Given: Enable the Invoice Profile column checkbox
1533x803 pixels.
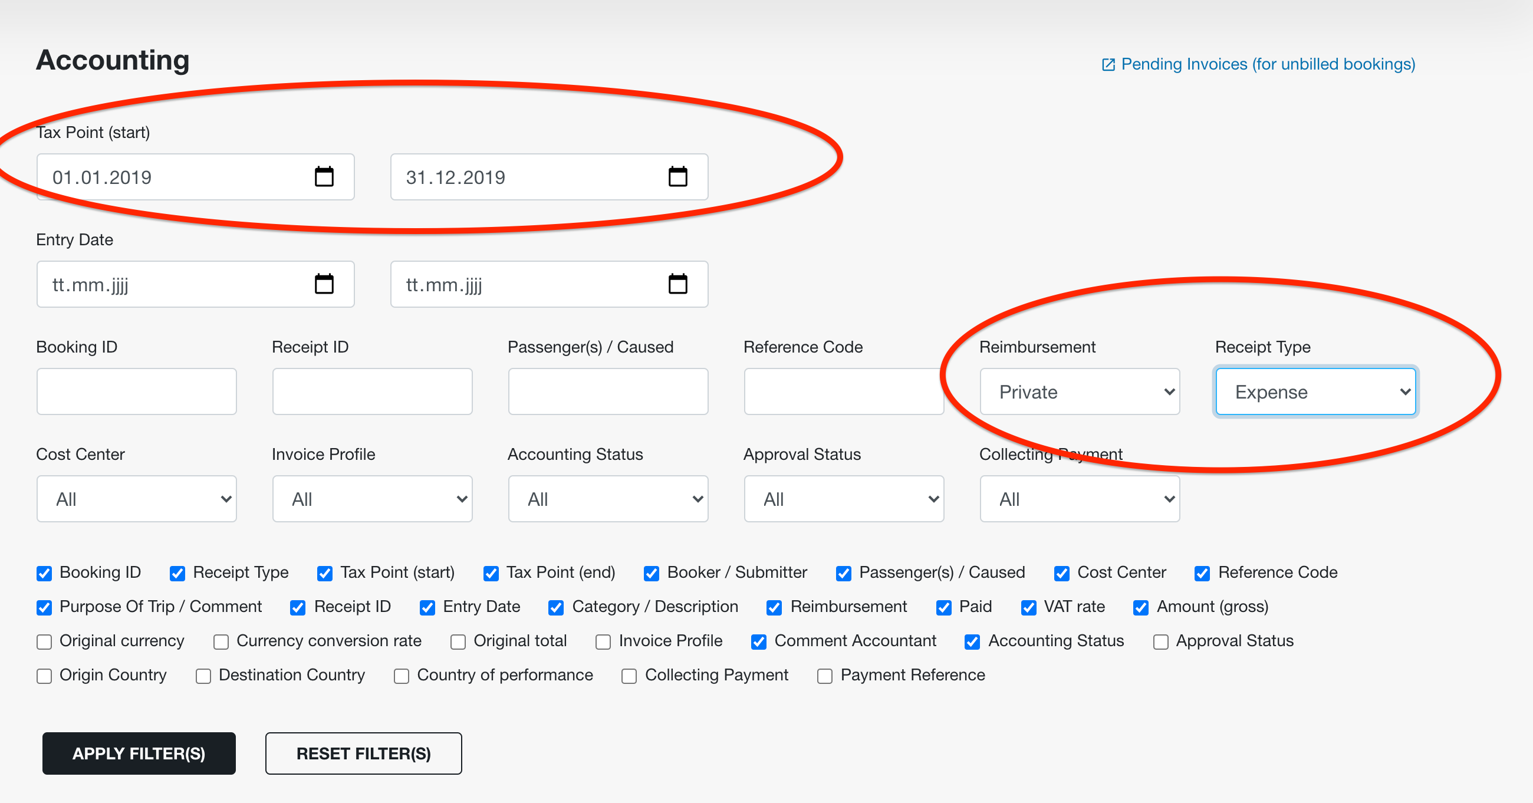Looking at the screenshot, I should (603, 641).
